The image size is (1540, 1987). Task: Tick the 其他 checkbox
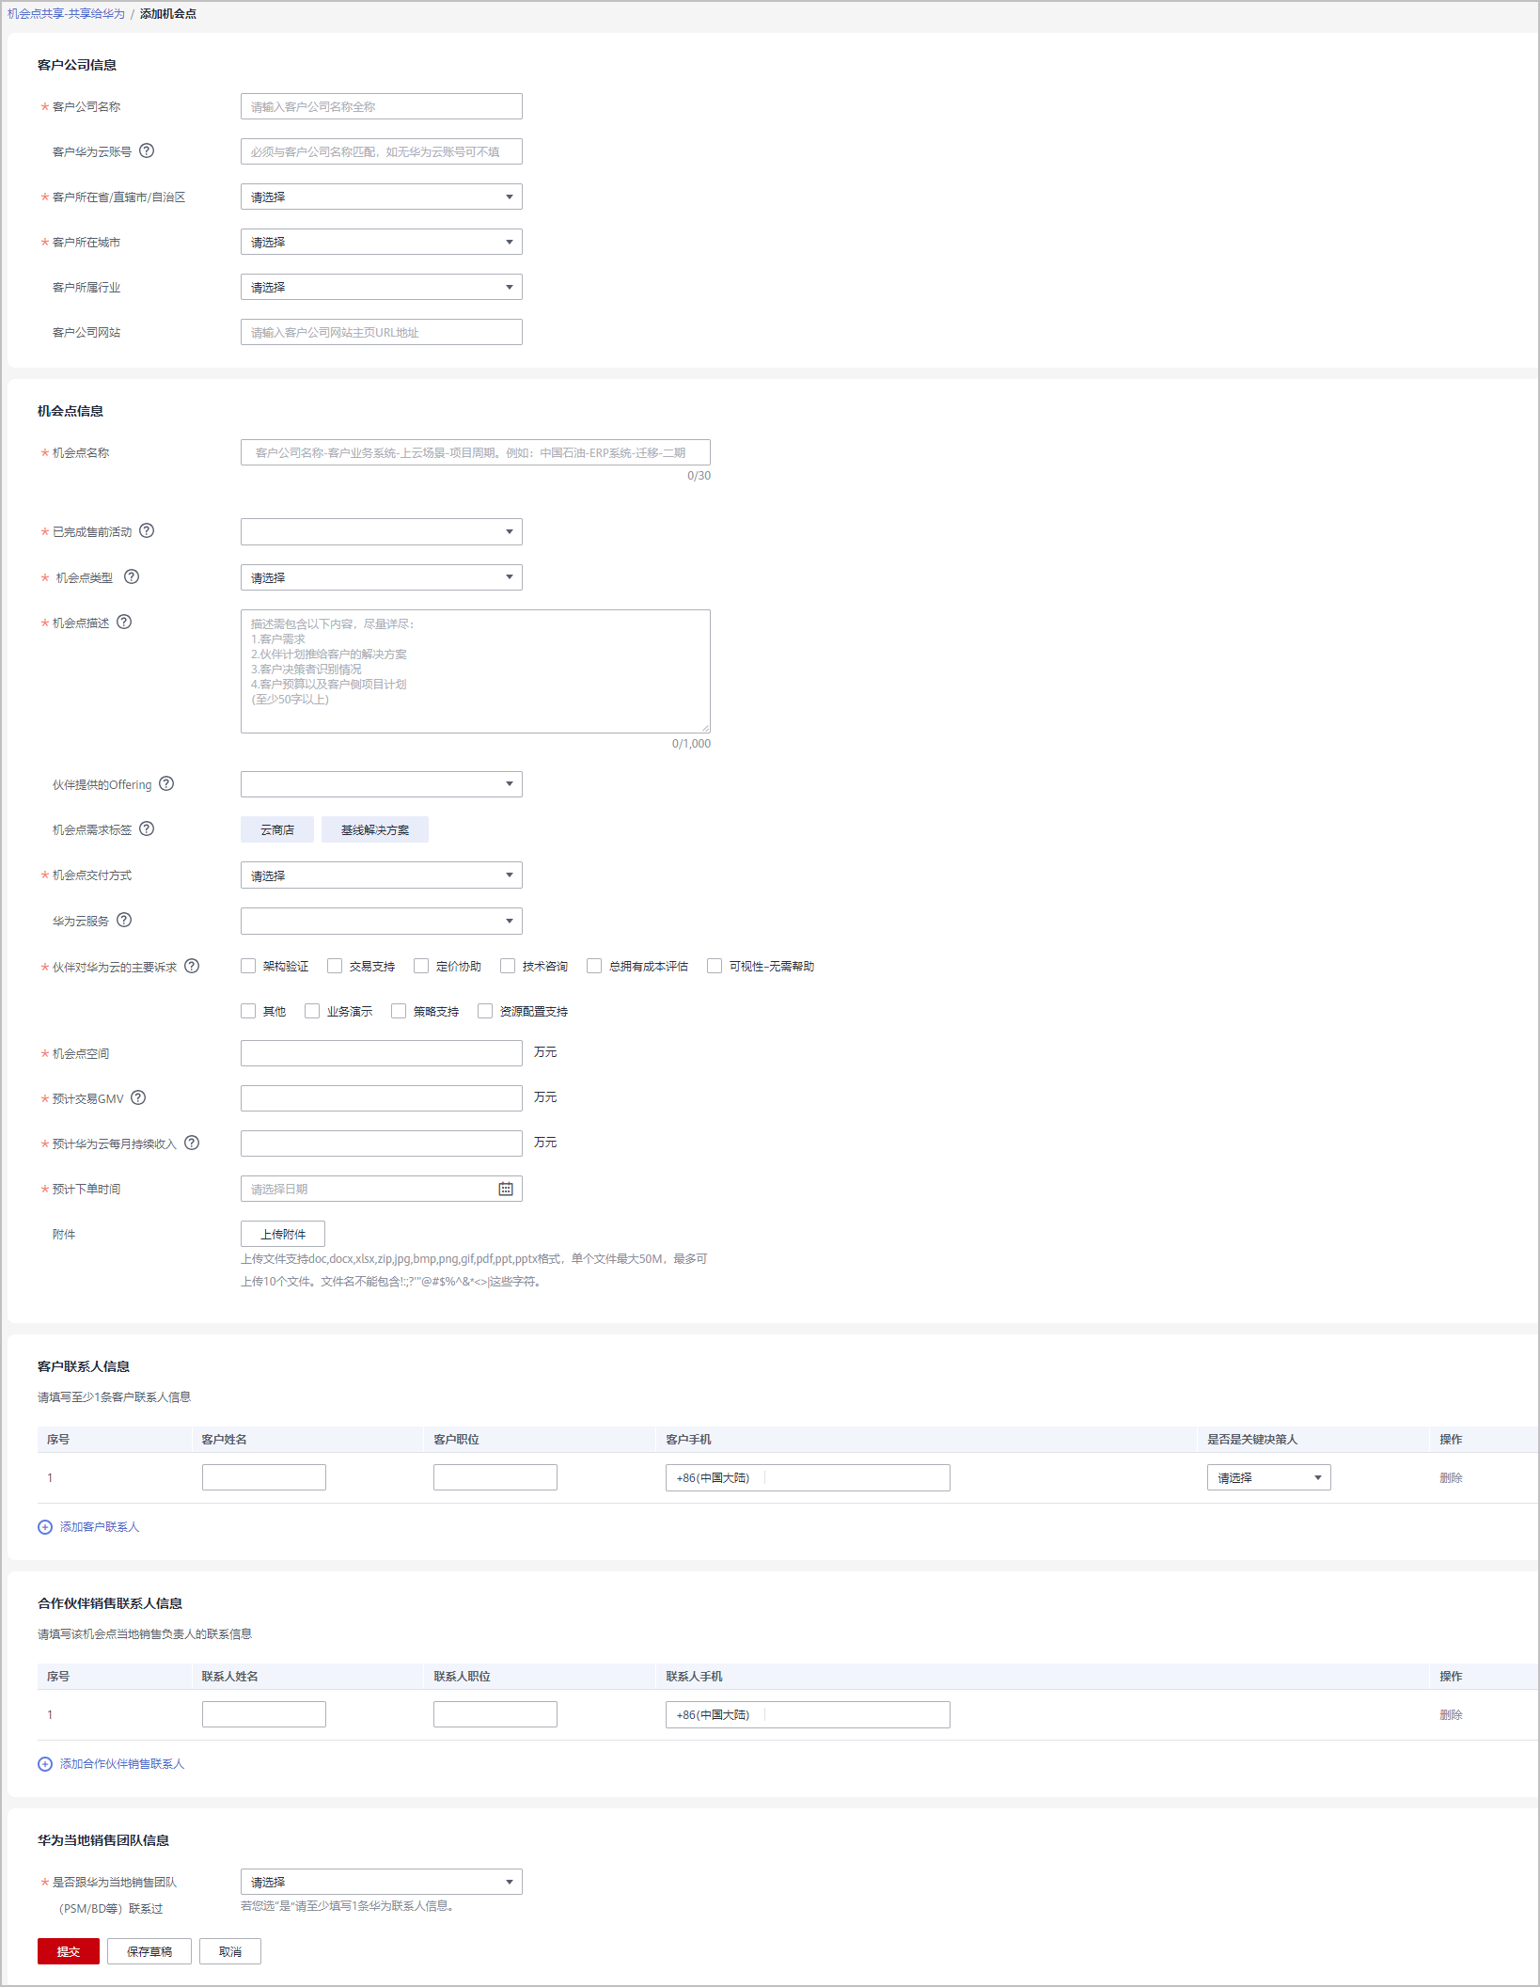[x=248, y=1011]
